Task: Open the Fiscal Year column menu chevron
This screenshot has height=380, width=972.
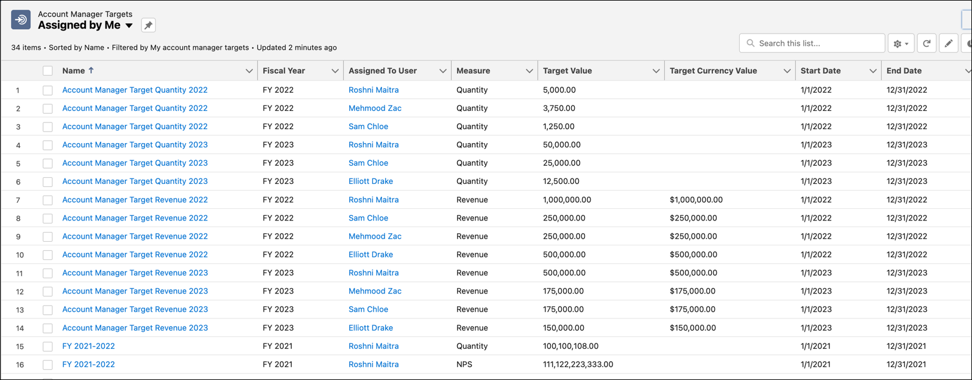Action: pyautogui.click(x=335, y=71)
